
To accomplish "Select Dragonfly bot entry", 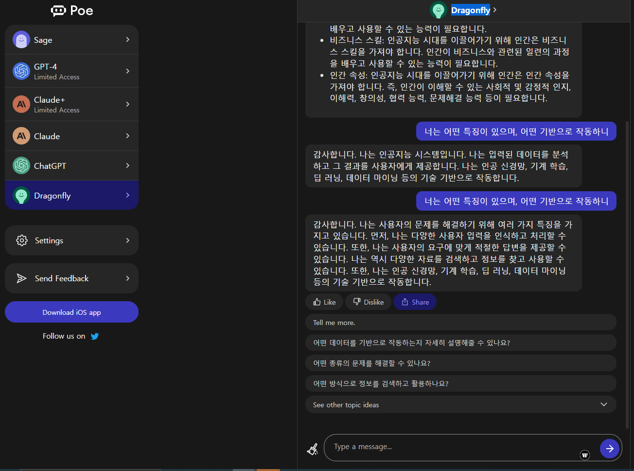I will (x=72, y=195).
